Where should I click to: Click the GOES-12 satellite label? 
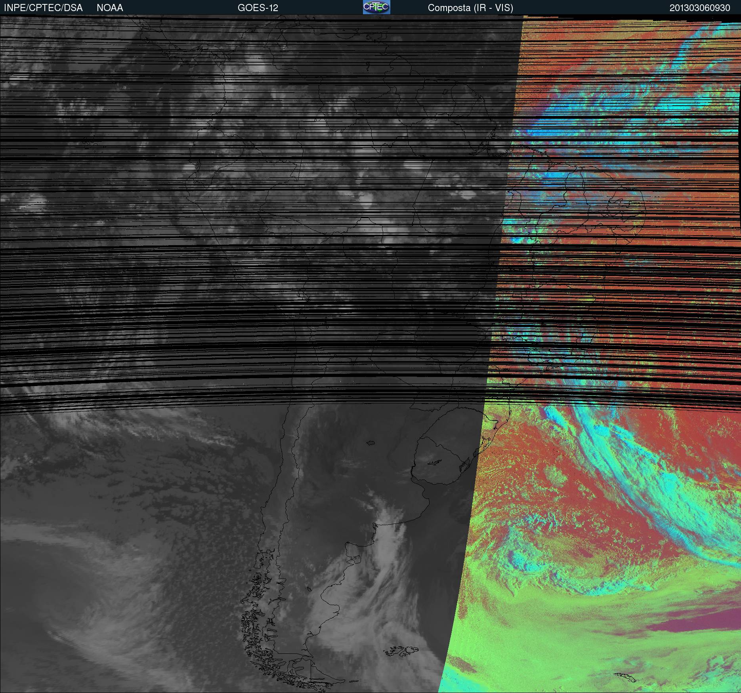pyautogui.click(x=258, y=8)
